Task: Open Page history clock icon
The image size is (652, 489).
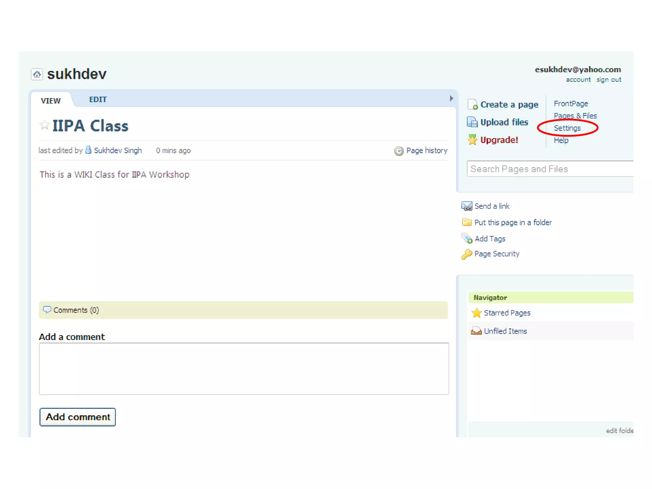Action: pos(399,151)
